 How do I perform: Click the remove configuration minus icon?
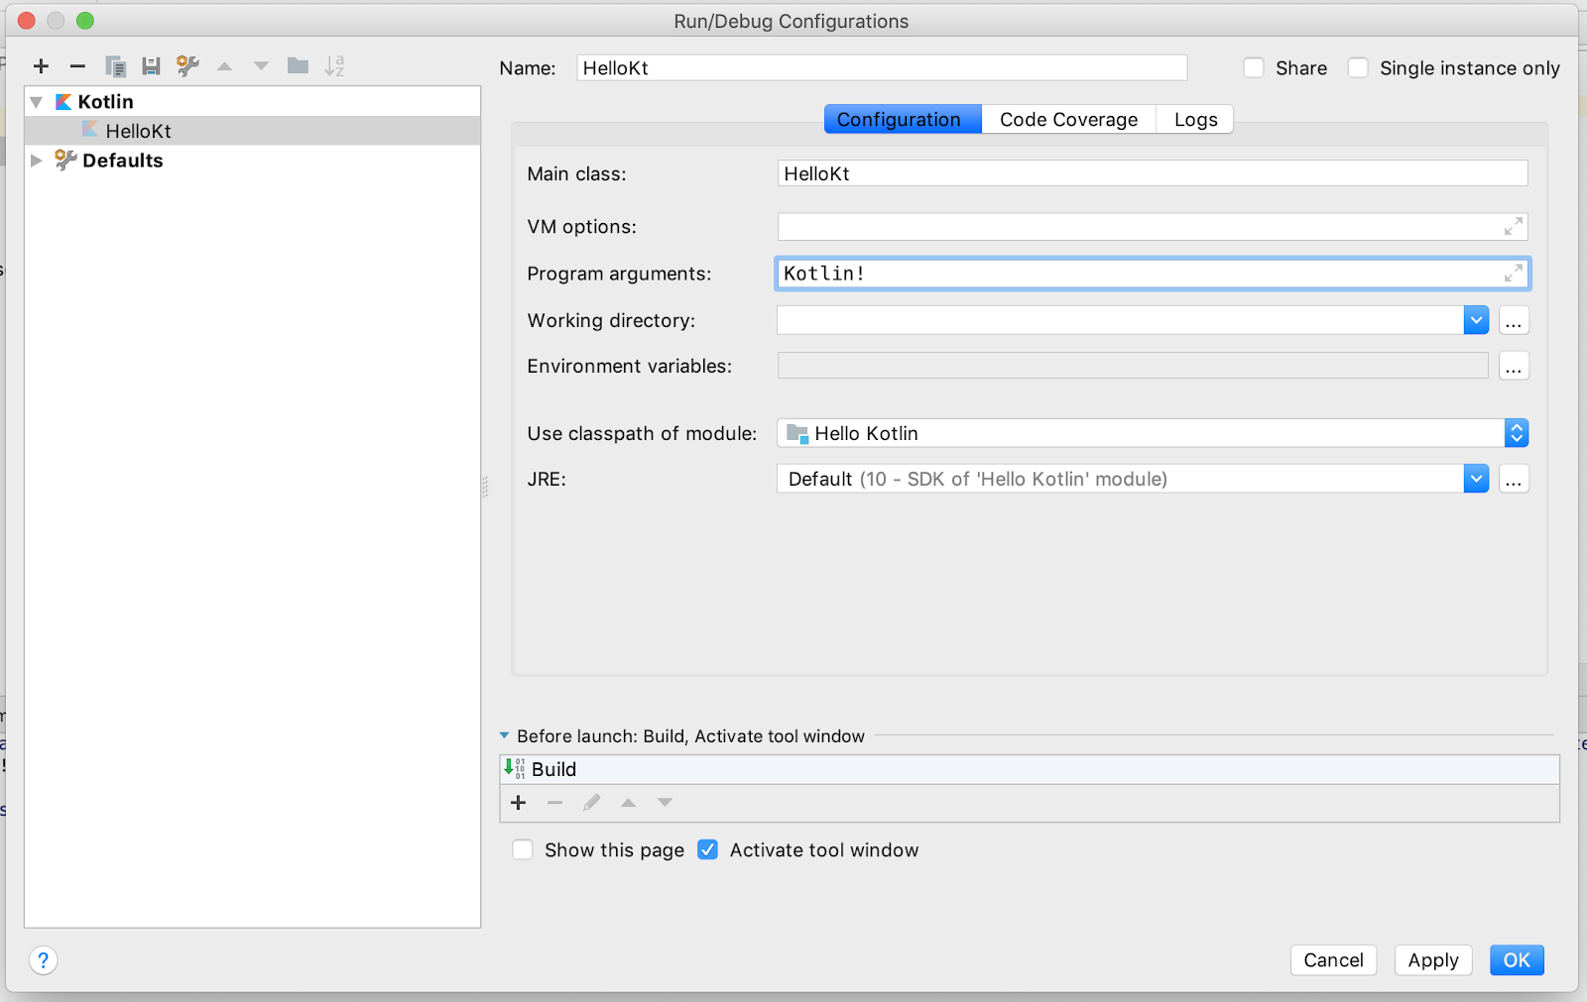77,66
